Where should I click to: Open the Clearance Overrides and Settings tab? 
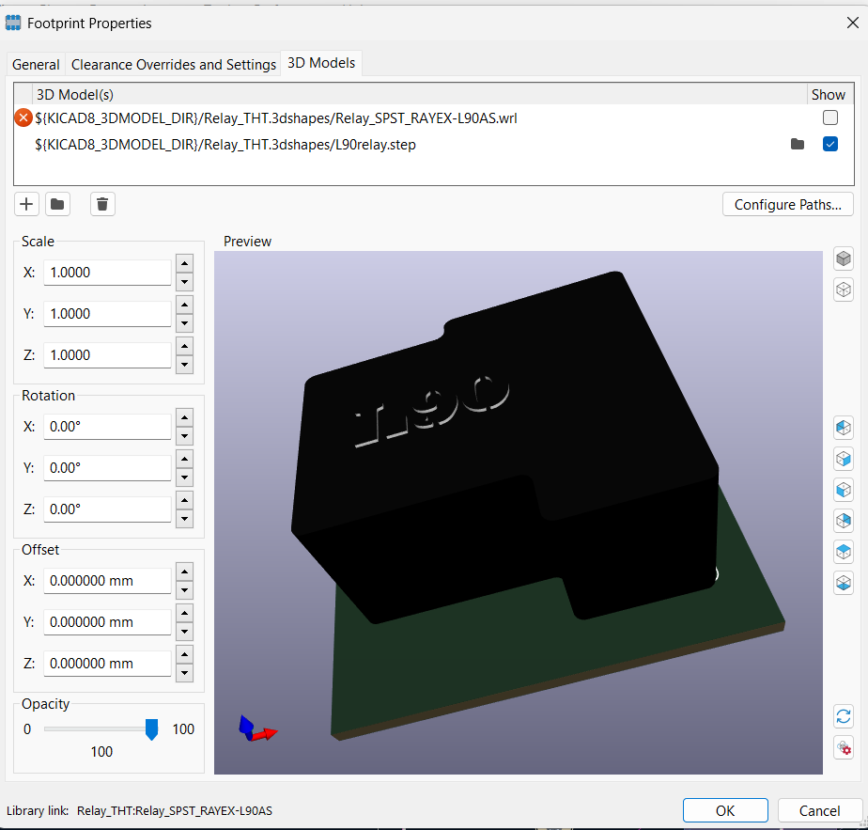click(x=173, y=64)
